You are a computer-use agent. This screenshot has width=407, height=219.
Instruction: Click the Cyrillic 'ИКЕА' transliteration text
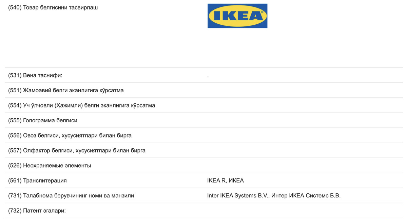pyautogui.click(x=236, y=180)
